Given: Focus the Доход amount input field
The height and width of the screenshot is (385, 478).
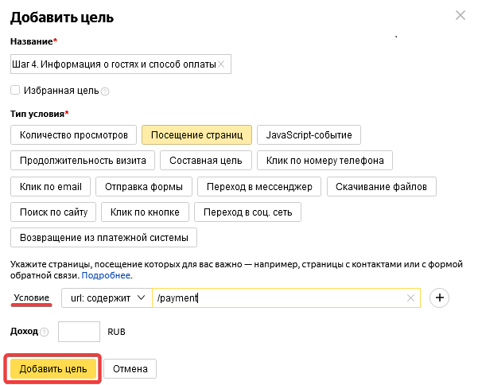Looking at the screenshot, I should pos(79,332).
